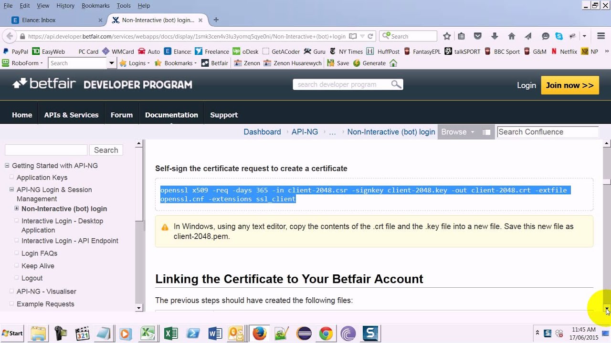Open Excel from the taskbar
This screenshot has height=343, width=611.
(171, 333)
